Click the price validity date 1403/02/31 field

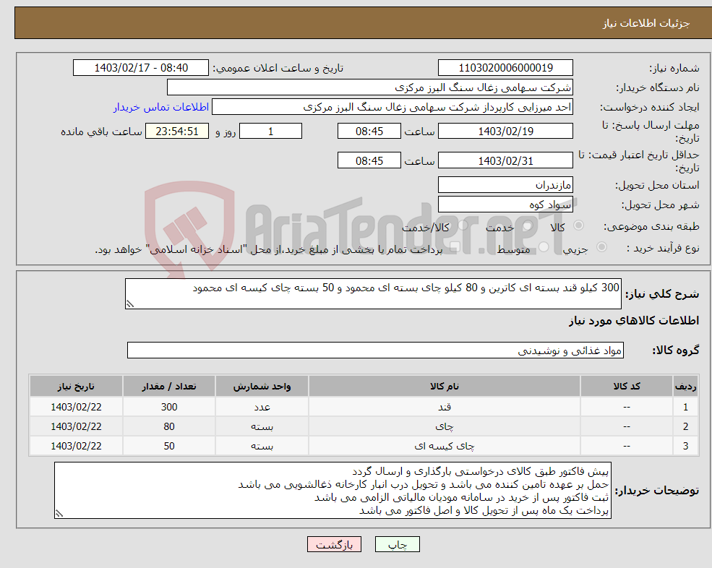(505, 160)
